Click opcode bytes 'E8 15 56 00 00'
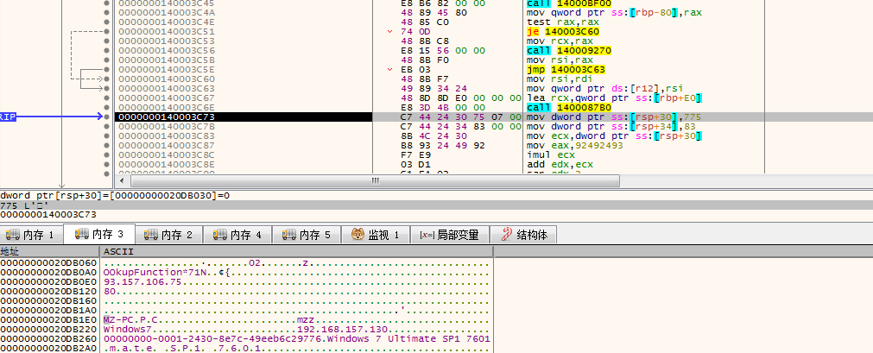This screenshot has width=873, height=353. [443, 51]
